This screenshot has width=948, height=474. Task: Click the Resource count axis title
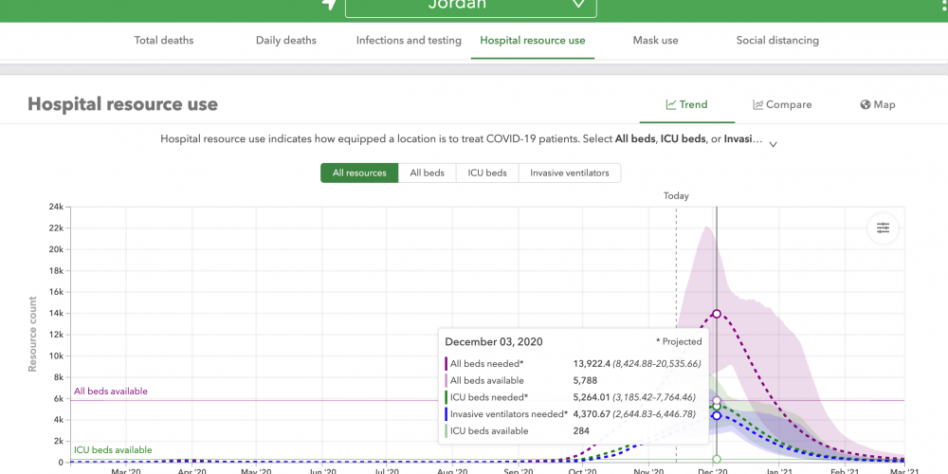click(x=32, y=334)
